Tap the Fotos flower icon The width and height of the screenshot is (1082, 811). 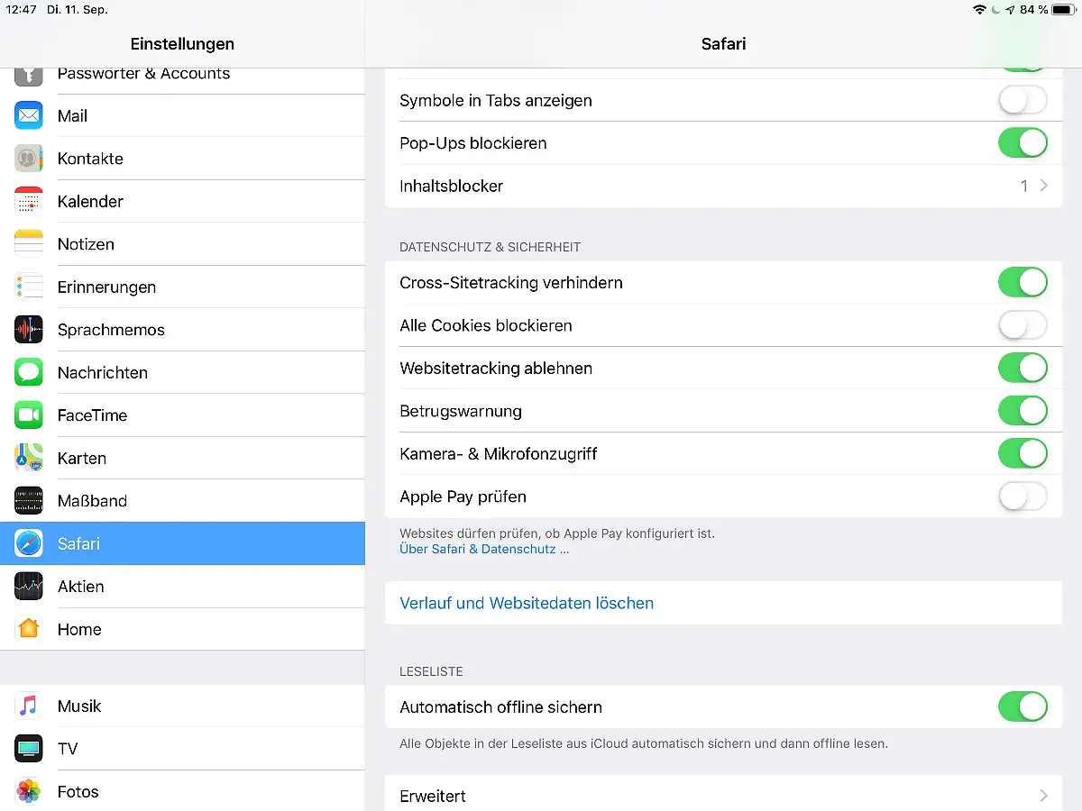point(29,791)
